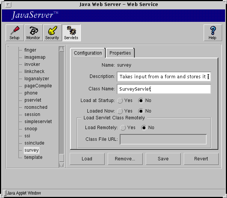Set Load at Startup to No
This screenshot has height=198, width=227.
tap(141, 101)
